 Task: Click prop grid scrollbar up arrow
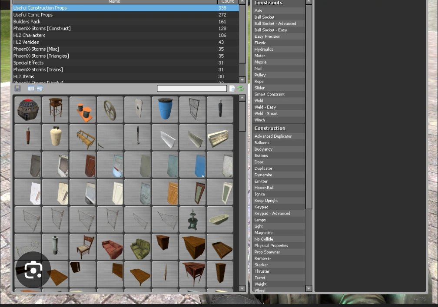click(242, 98)
